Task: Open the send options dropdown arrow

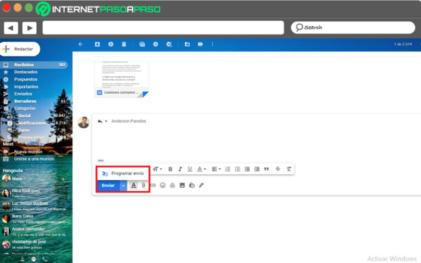Action: pos(123,185)
